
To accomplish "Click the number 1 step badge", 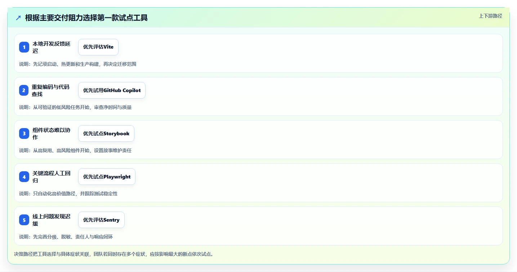I will pyautogui.click(x=24, y=47).
